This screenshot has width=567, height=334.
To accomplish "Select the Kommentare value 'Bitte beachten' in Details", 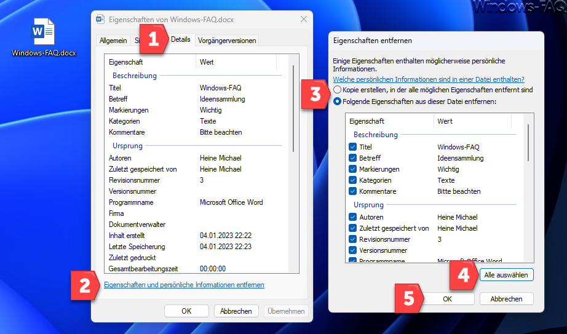I will coord(221,132).
